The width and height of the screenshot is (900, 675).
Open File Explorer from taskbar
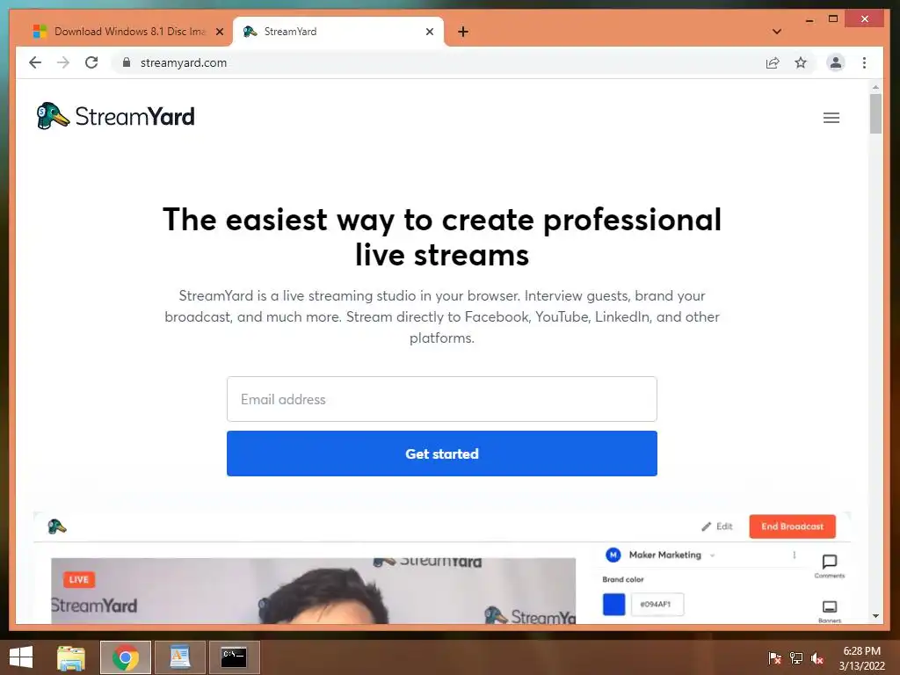pos(71,657)
